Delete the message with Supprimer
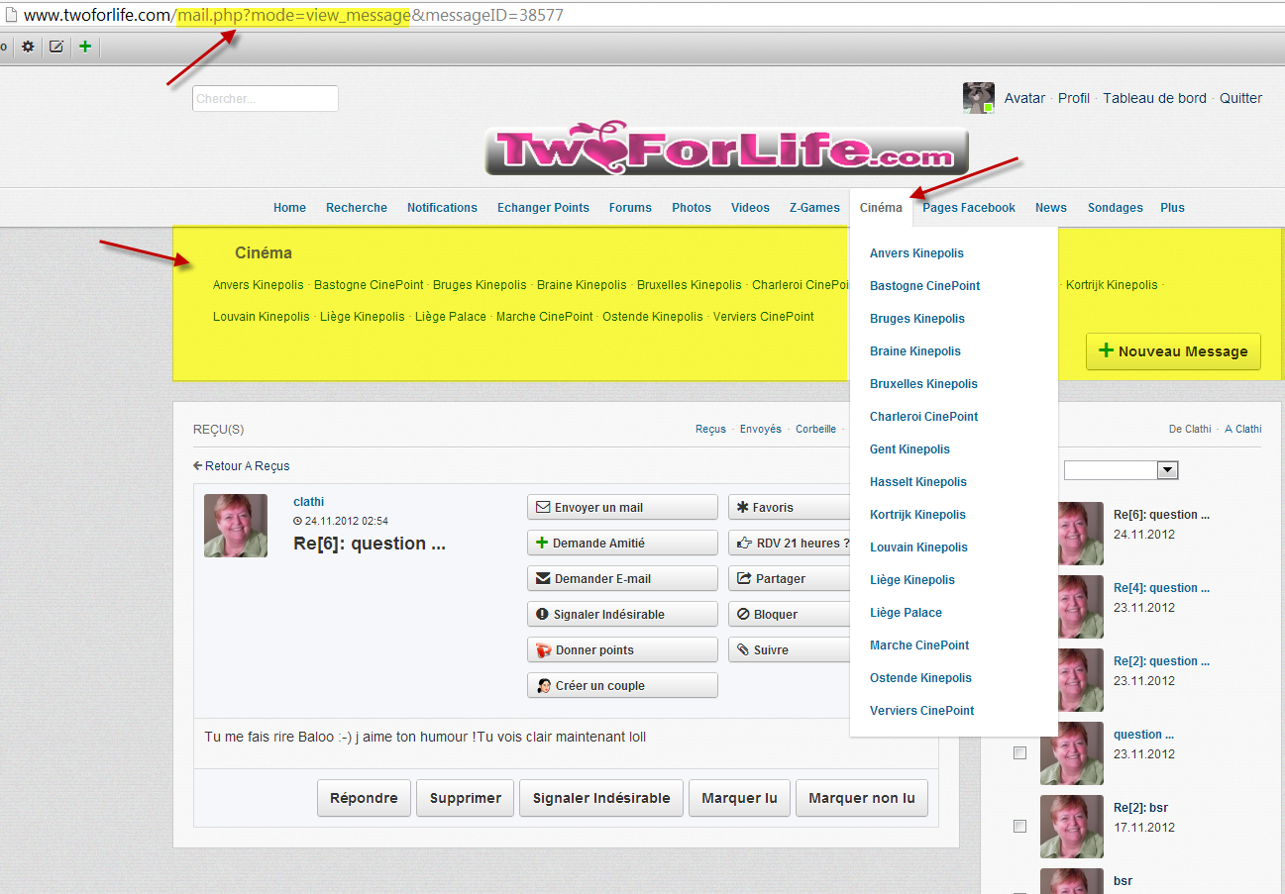1285x894 pixels. (x=466, y=798)
